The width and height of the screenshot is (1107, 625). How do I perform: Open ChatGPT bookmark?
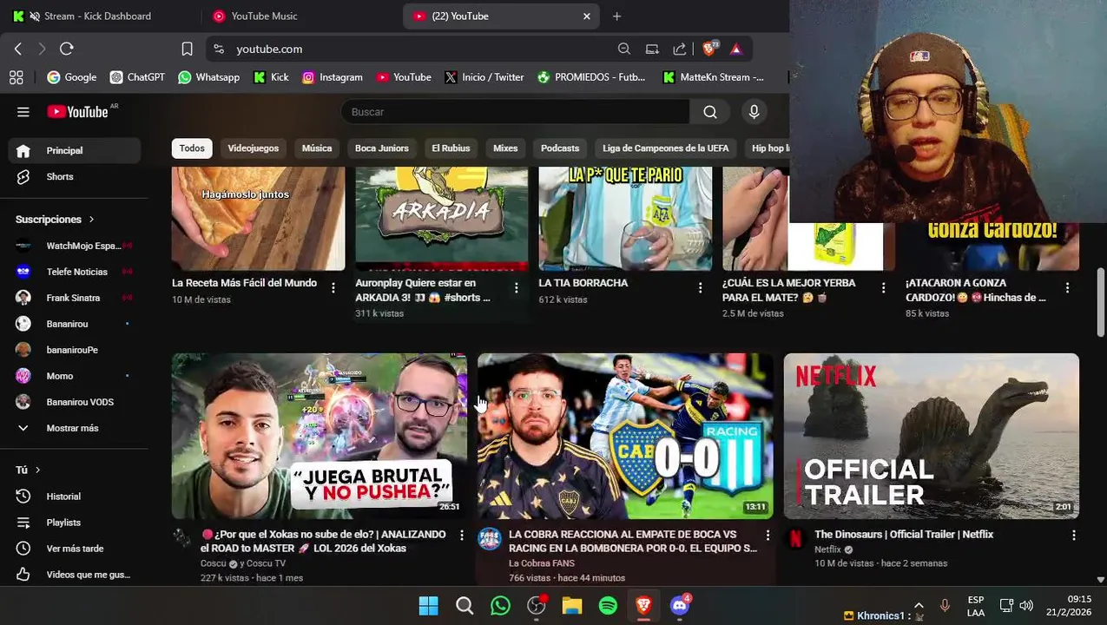click(137, 77)
